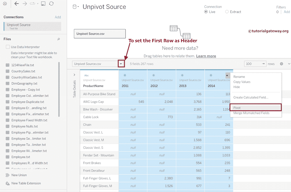Image resolution: width=291 pixels, height=192 pixels.
Task: Click the Refresh data source icon
Action: [51, 4]
